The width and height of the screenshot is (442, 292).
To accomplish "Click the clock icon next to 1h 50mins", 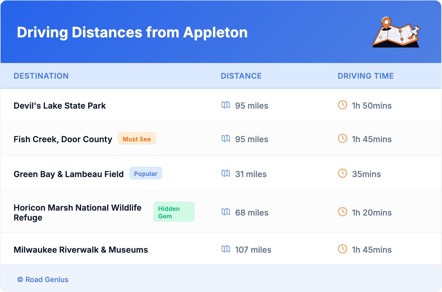I will click(x=343, y=105).
